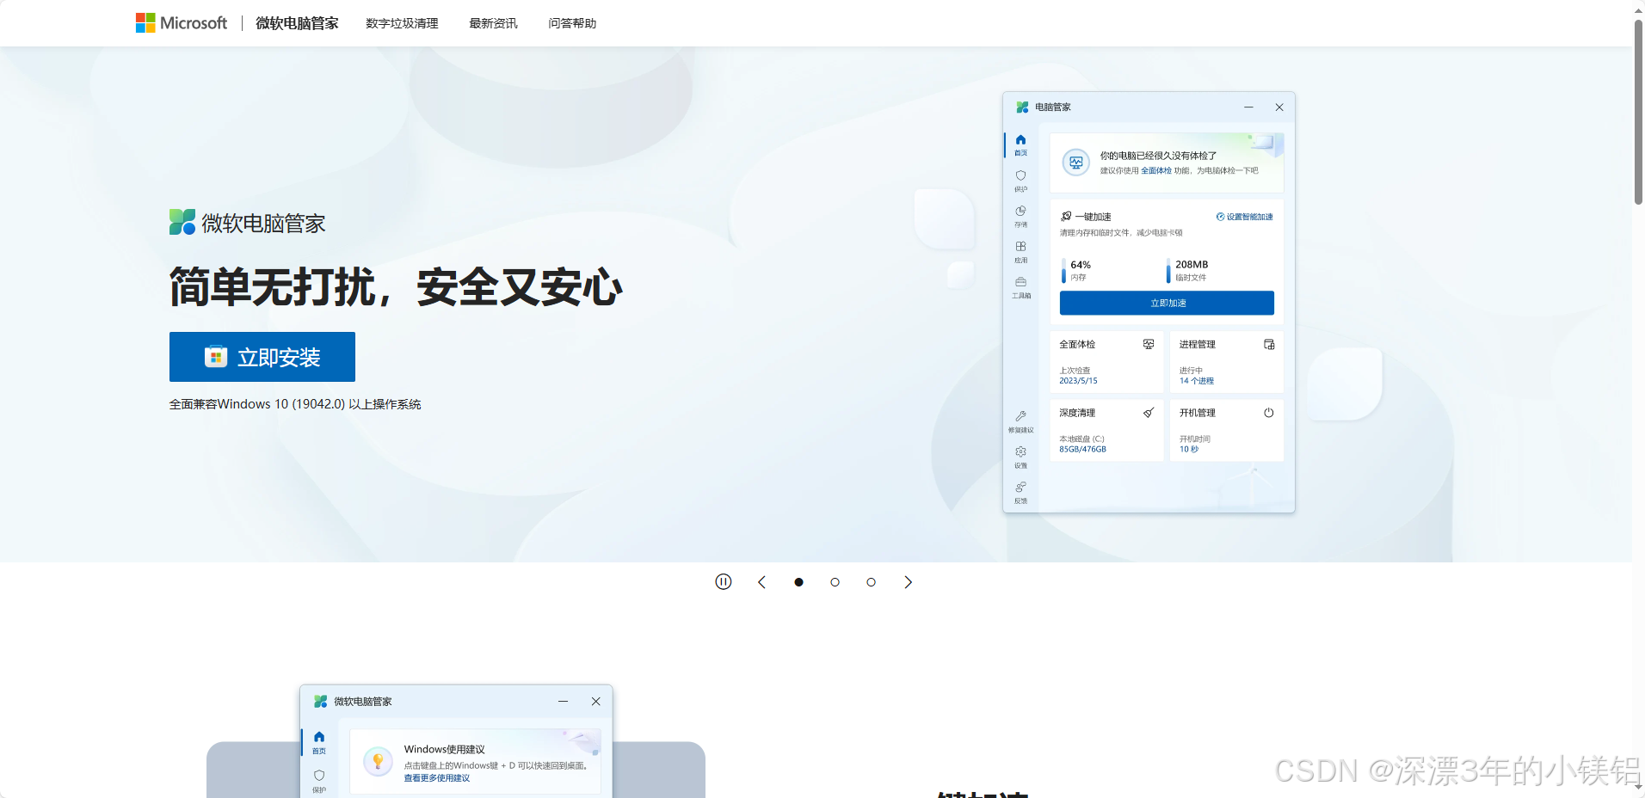Click the 微软电脑管家 clover logo above headline
The image size is (1645, 798).
pos(182,222)
